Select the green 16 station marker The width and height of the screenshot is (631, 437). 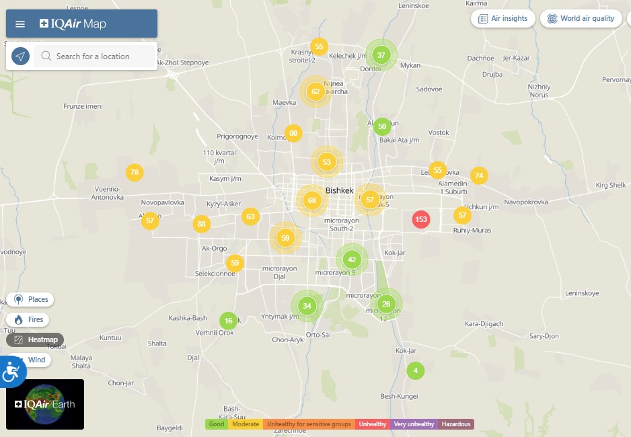click(x=229, y=321)
